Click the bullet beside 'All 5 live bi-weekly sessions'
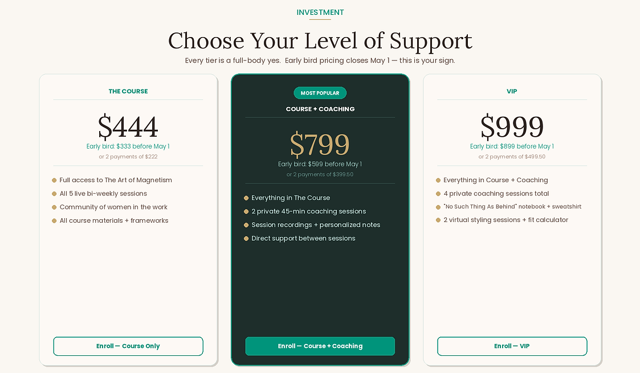This screenshot has height=373, width=640. pyautogui.click(x=54, y=194)
